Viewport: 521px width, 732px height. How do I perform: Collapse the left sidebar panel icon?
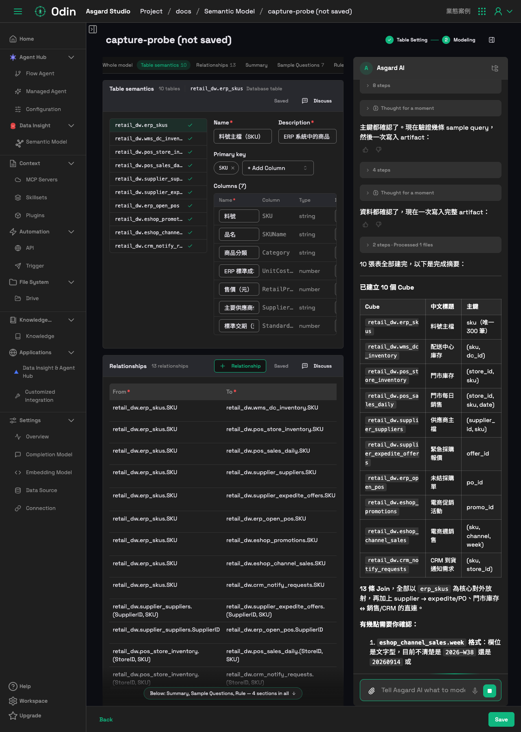(93, 29)
